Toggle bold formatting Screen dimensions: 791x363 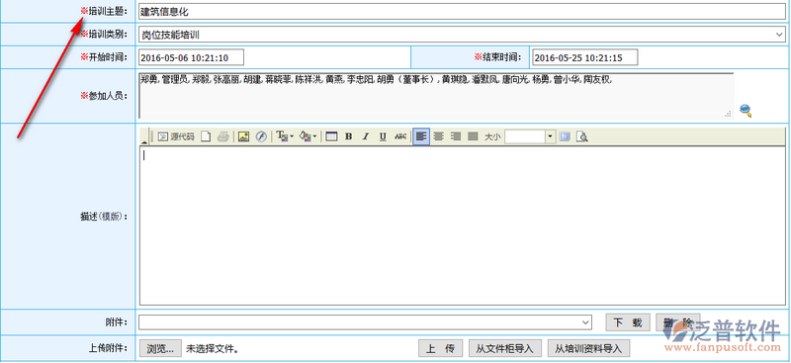(348, 136)
